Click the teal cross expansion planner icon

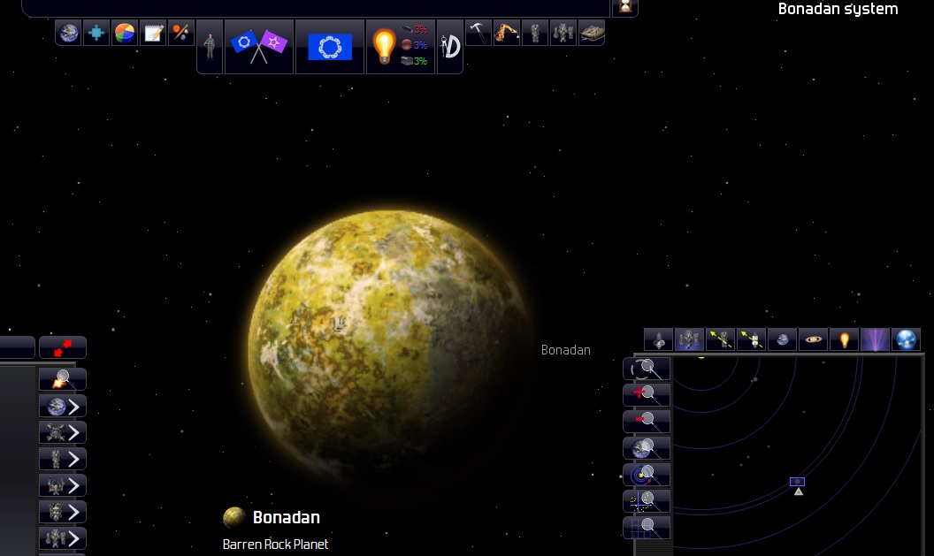click(96, 33)
